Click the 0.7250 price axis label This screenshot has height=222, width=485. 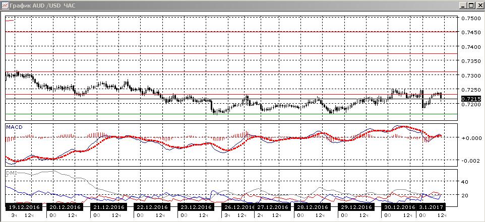(x=470, y=90)
